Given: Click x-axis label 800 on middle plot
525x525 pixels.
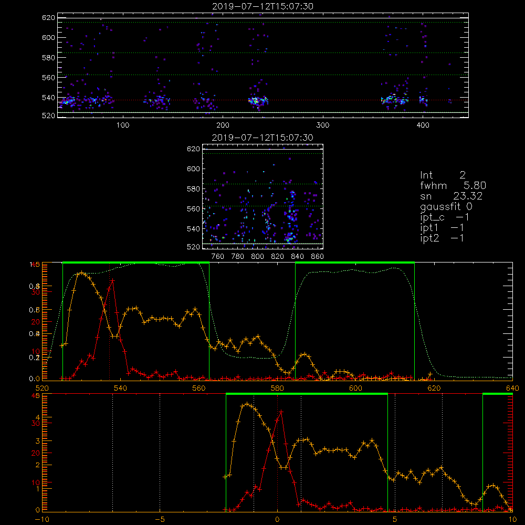Looking at the screenshot, I should (257, 257).
